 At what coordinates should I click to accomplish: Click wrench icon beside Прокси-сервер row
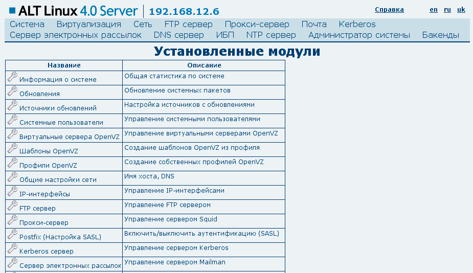12,220
